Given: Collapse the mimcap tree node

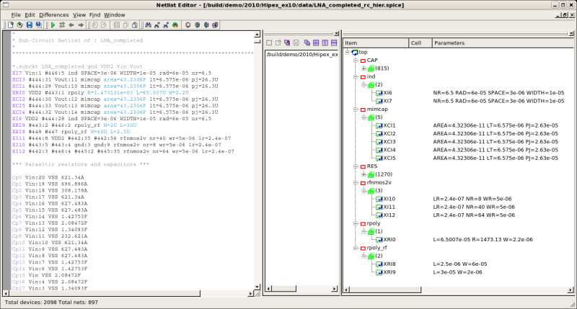Looking at the screenshot, I should [356, 109].
